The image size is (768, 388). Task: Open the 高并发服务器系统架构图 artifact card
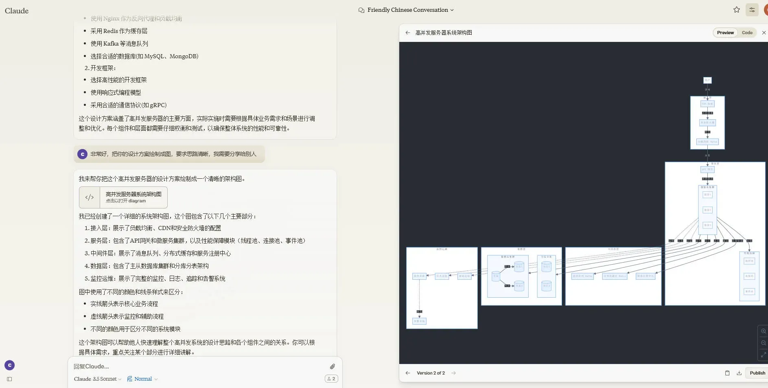(x=123, y=197)
